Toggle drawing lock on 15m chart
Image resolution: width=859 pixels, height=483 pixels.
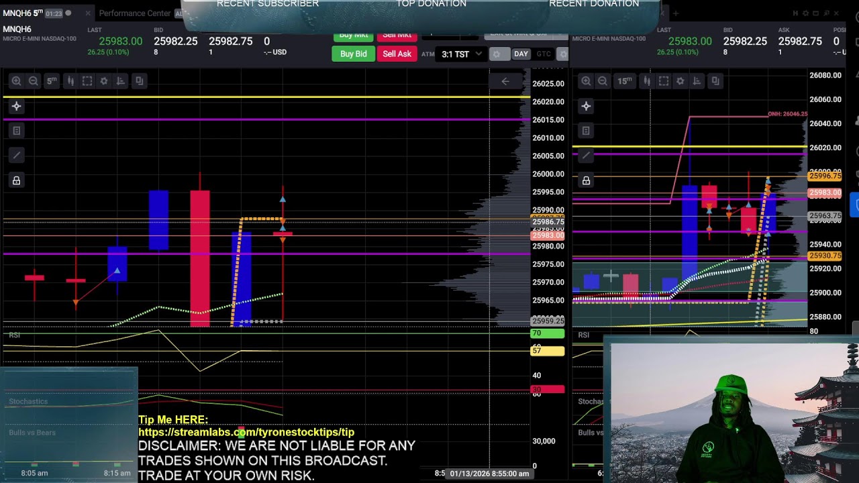coord(586,180)
